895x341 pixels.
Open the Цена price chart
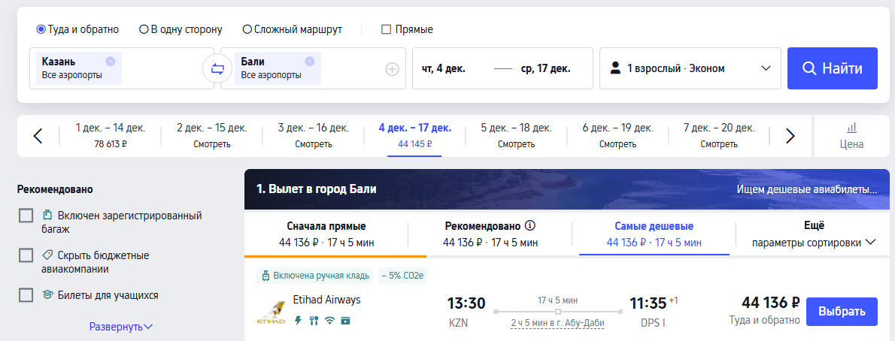click(x=851, y=136)
